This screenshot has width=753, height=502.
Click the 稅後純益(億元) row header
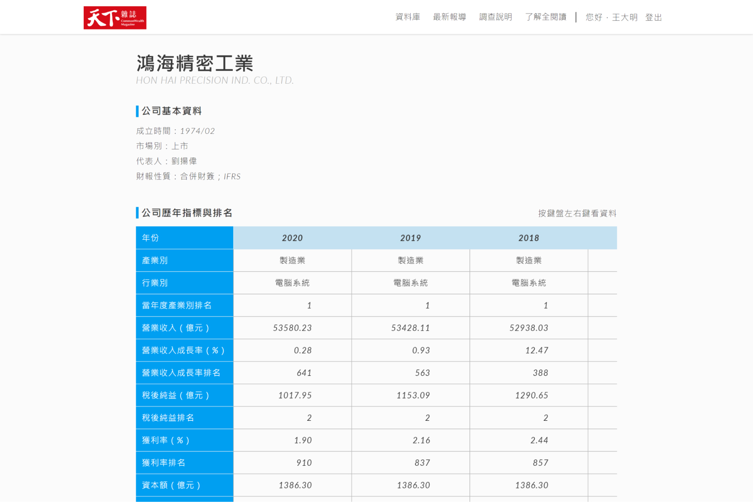185,395
